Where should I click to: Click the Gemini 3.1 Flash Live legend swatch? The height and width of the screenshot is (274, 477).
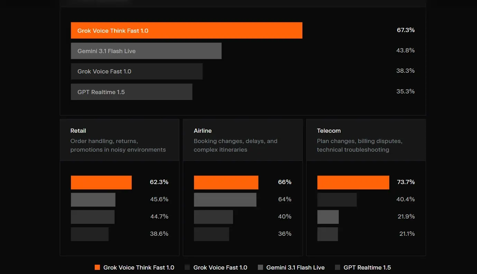[260, 267]
